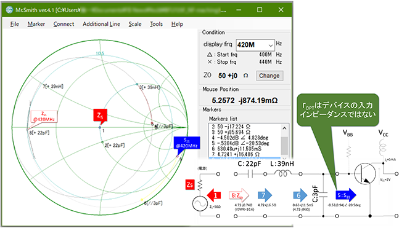Viewport: 407px width, 228px height.
Task: Click the 2[+ 22pF] chart point label
Action: tap(115, 146)
